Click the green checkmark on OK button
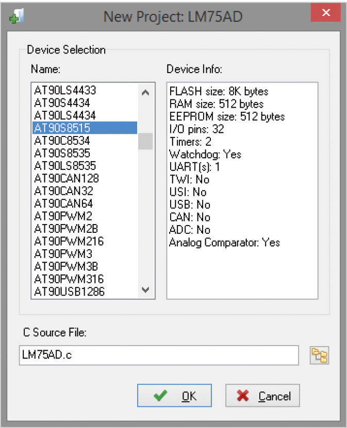347x428 pixels. (160, 395)
